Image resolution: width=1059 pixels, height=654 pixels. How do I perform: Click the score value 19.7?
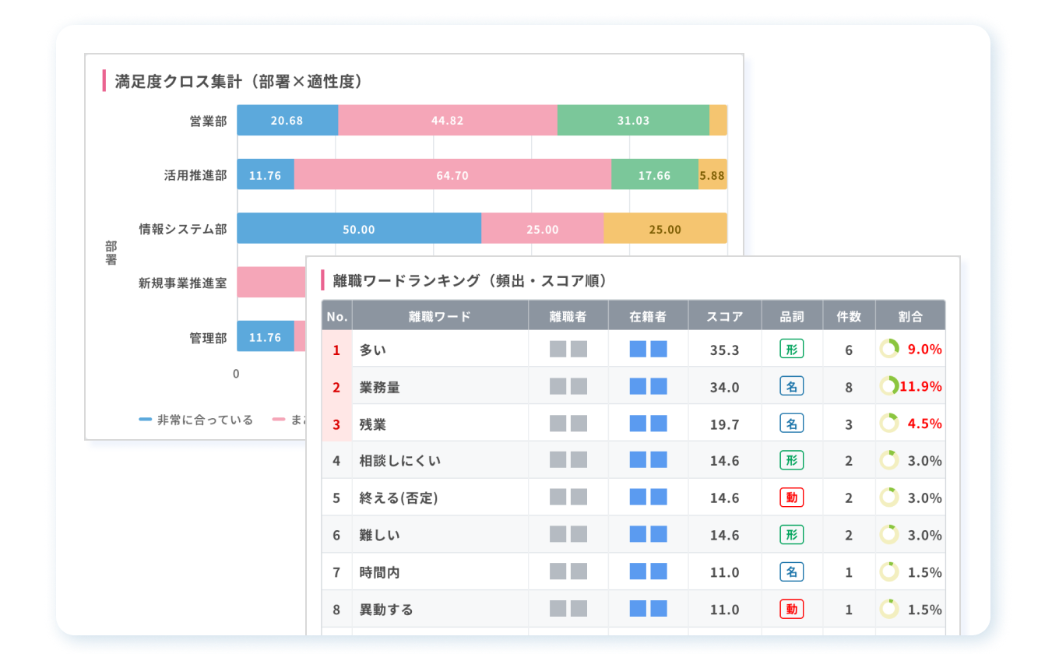(x=724, y=424)
